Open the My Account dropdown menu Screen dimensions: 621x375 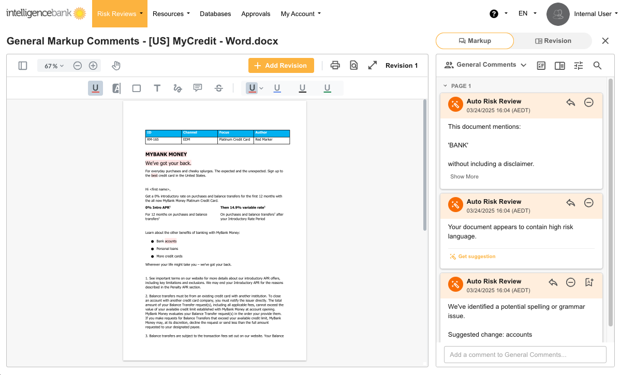pyautogui.click(x=301, y=14)
